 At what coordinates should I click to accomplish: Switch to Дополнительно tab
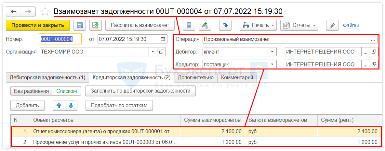[x=196, y=78]
